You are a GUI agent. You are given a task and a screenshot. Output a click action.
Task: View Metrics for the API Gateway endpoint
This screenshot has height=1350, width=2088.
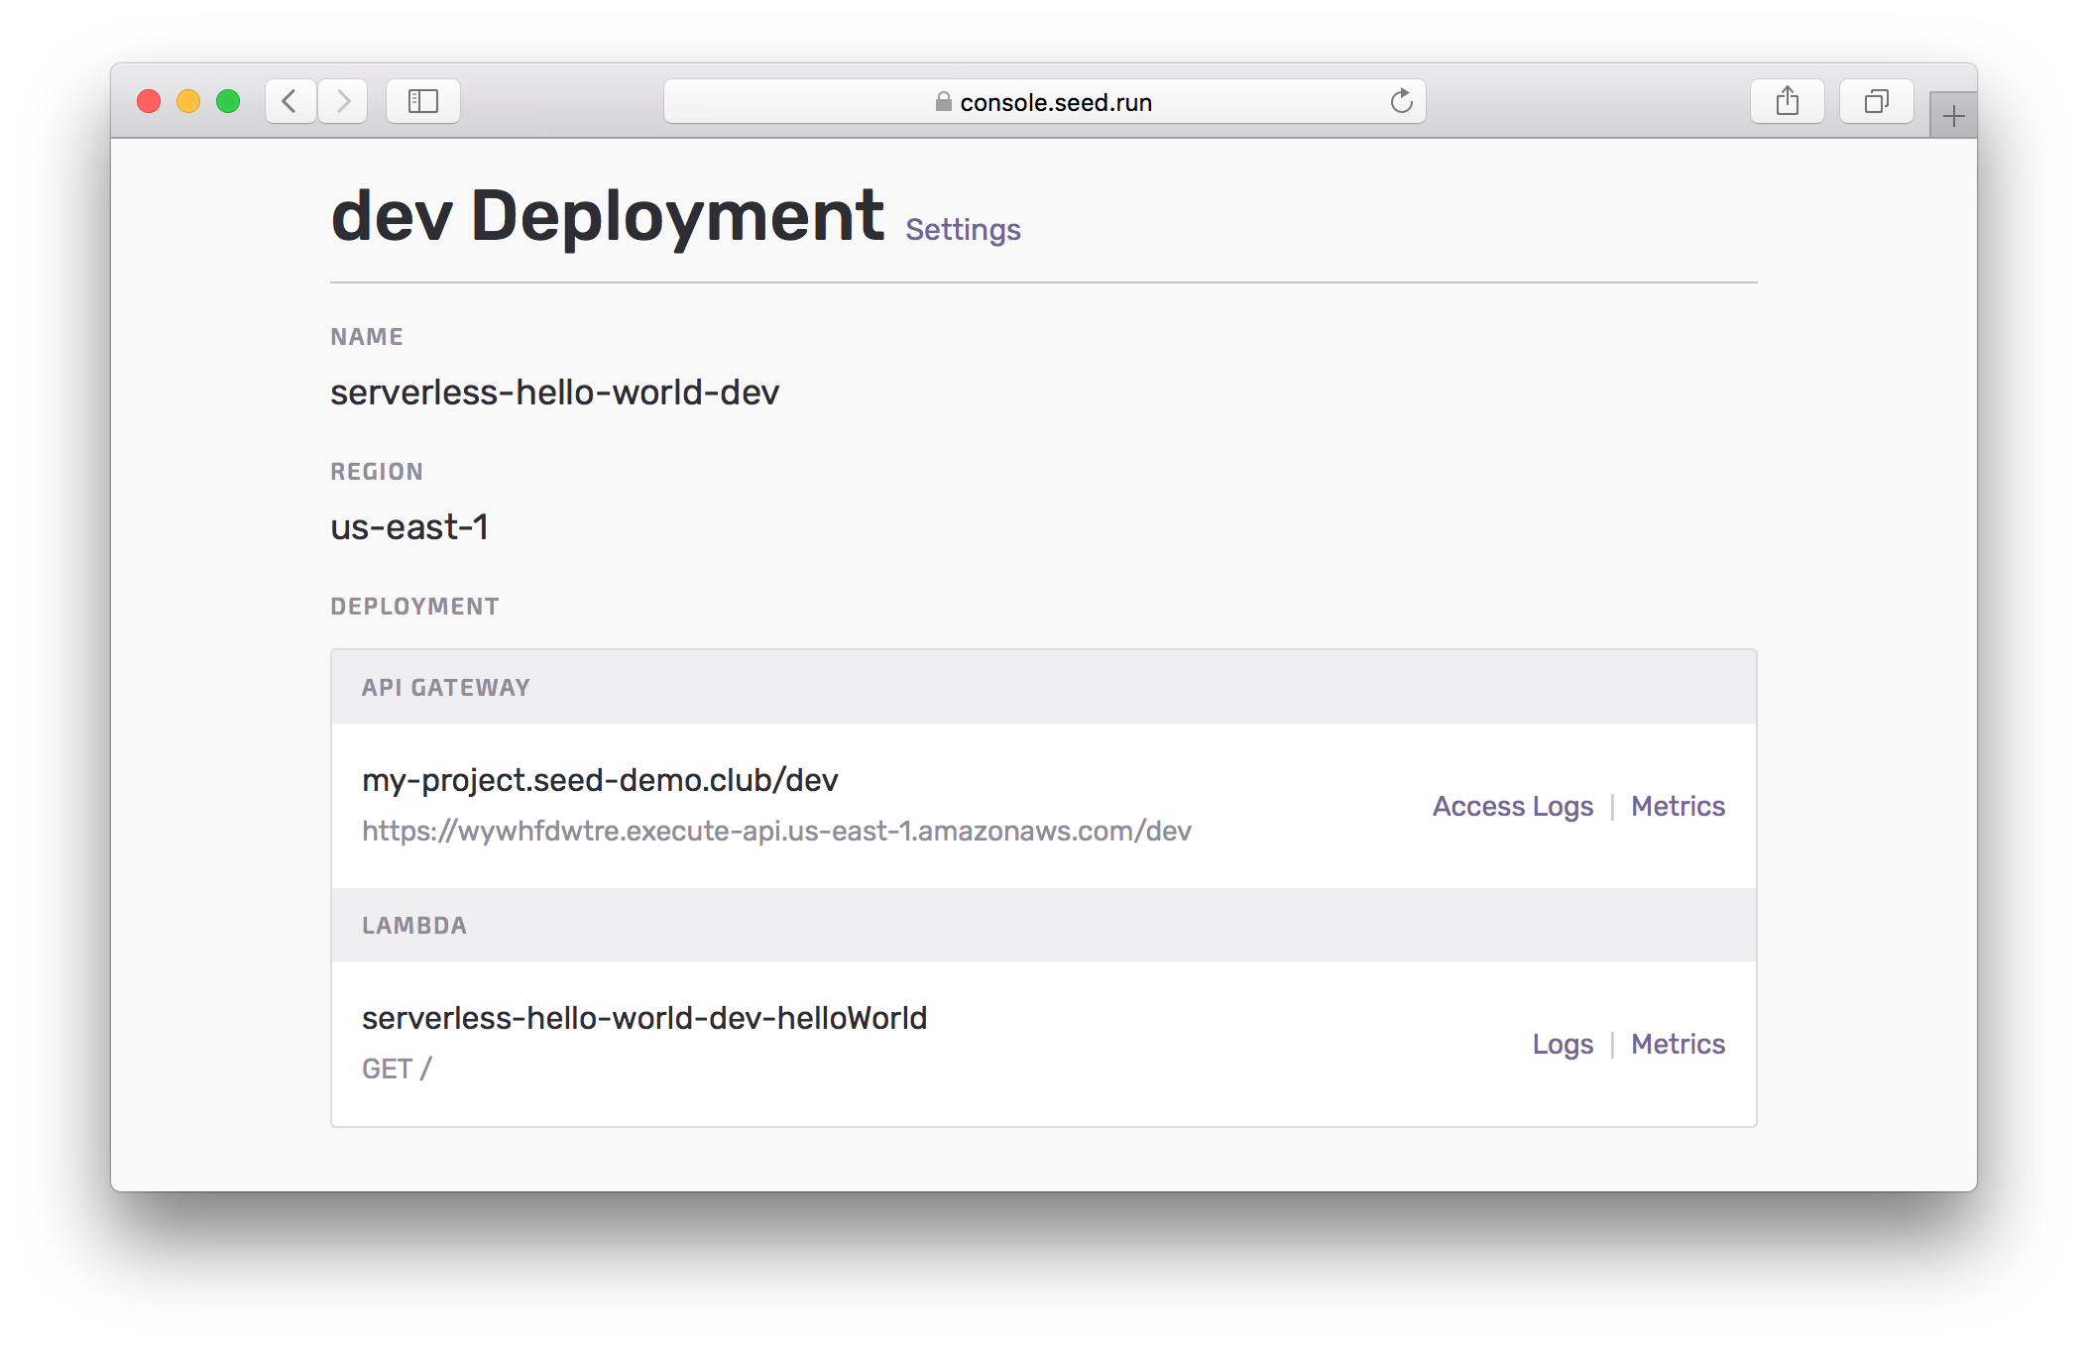pyautogui.click(x=1678, y=807)
